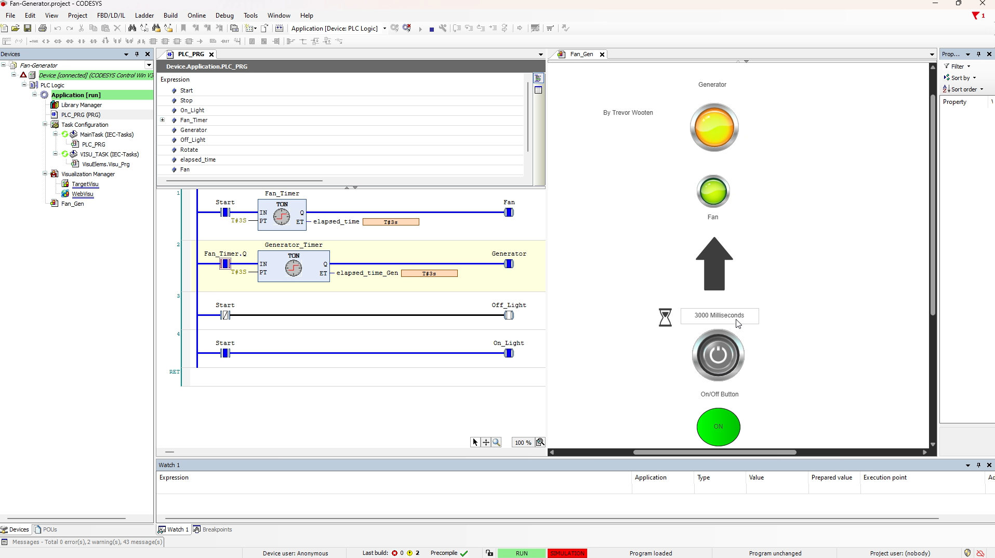Click the elapsed_time T#3s value box
Viewport: 995px width, 558px height.
391,222
